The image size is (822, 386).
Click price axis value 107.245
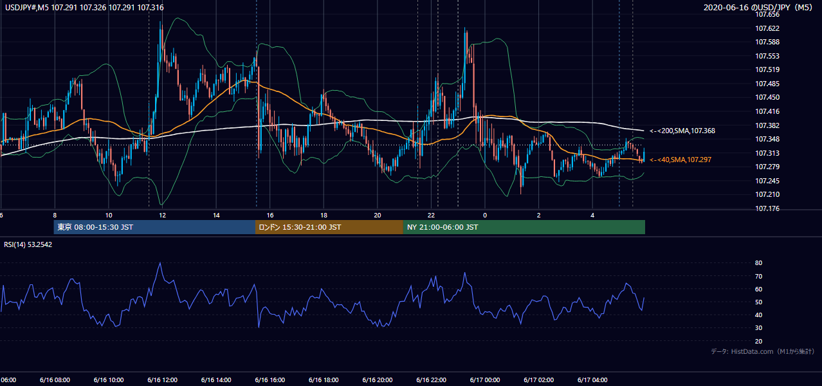tap(767, 181)
